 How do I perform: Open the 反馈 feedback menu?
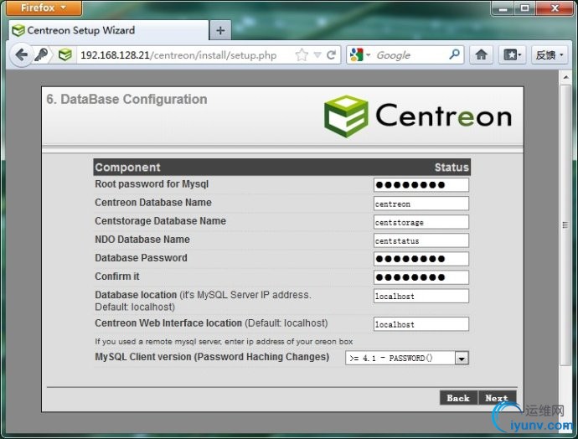550,55
